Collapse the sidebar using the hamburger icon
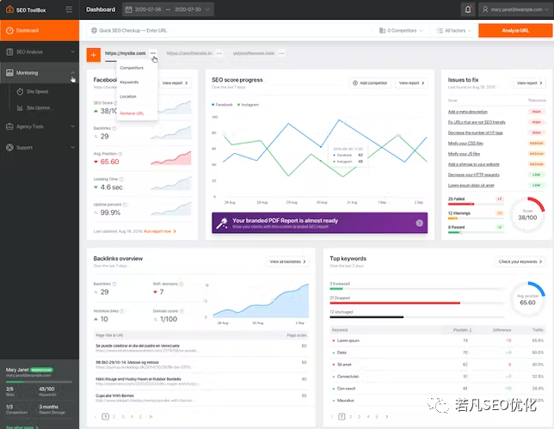This screenshot has height=429, width=554. (x=69, y=9)
